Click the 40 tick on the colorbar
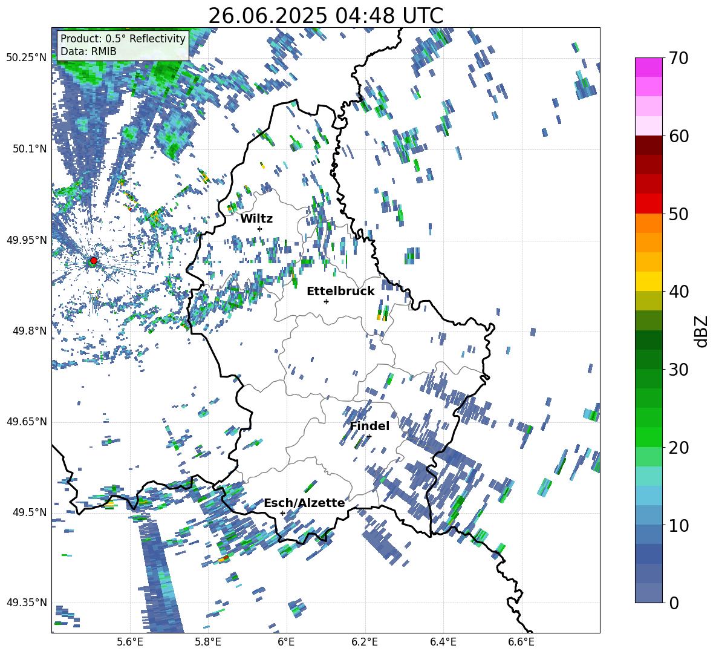The width and height of the screenshot is (716, 654). [x=678, y=292]
